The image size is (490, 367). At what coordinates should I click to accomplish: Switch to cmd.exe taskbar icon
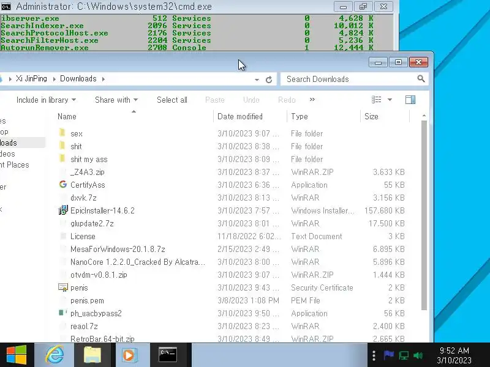[x=167, y=355]
